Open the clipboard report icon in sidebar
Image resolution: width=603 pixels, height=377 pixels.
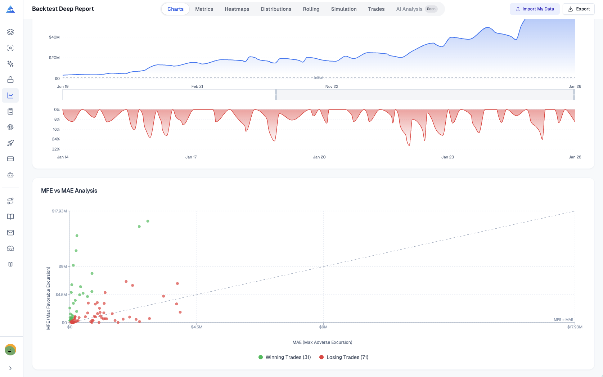[x=10, y=111]
